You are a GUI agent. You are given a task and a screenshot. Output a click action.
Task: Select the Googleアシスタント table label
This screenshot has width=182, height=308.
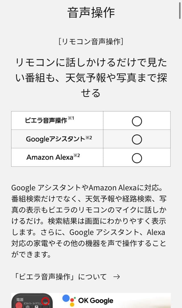click(x=55, y=139)
